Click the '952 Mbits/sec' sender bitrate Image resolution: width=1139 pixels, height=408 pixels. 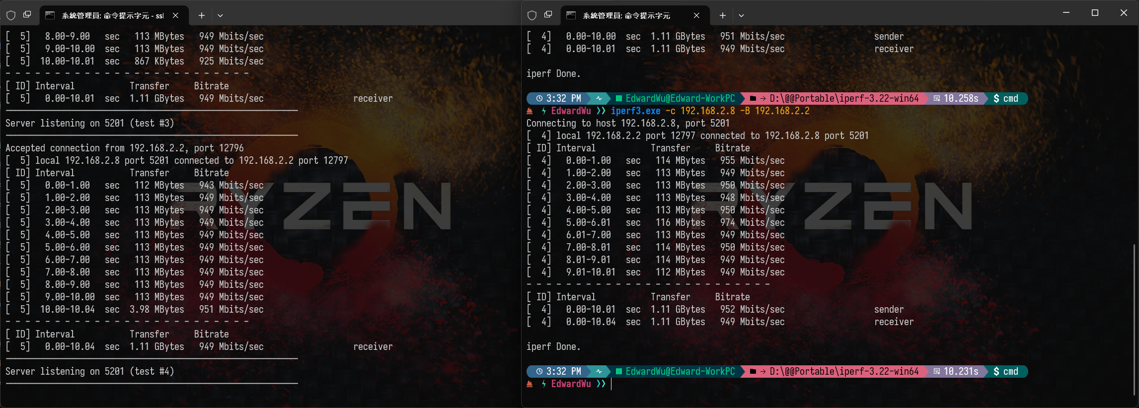point(753,309)
